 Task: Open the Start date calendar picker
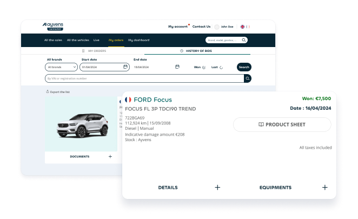coord(125,67)
